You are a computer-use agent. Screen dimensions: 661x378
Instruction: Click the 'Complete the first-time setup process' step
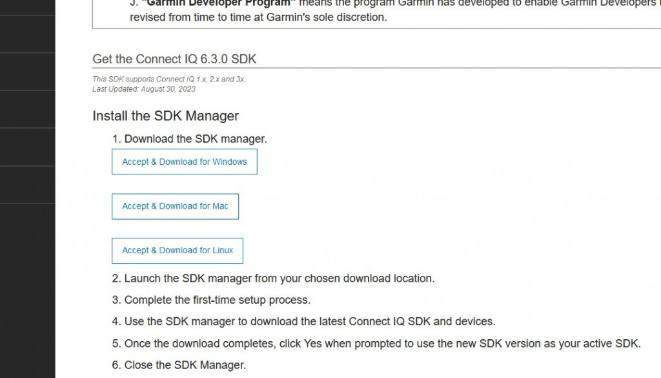(217, 300)
